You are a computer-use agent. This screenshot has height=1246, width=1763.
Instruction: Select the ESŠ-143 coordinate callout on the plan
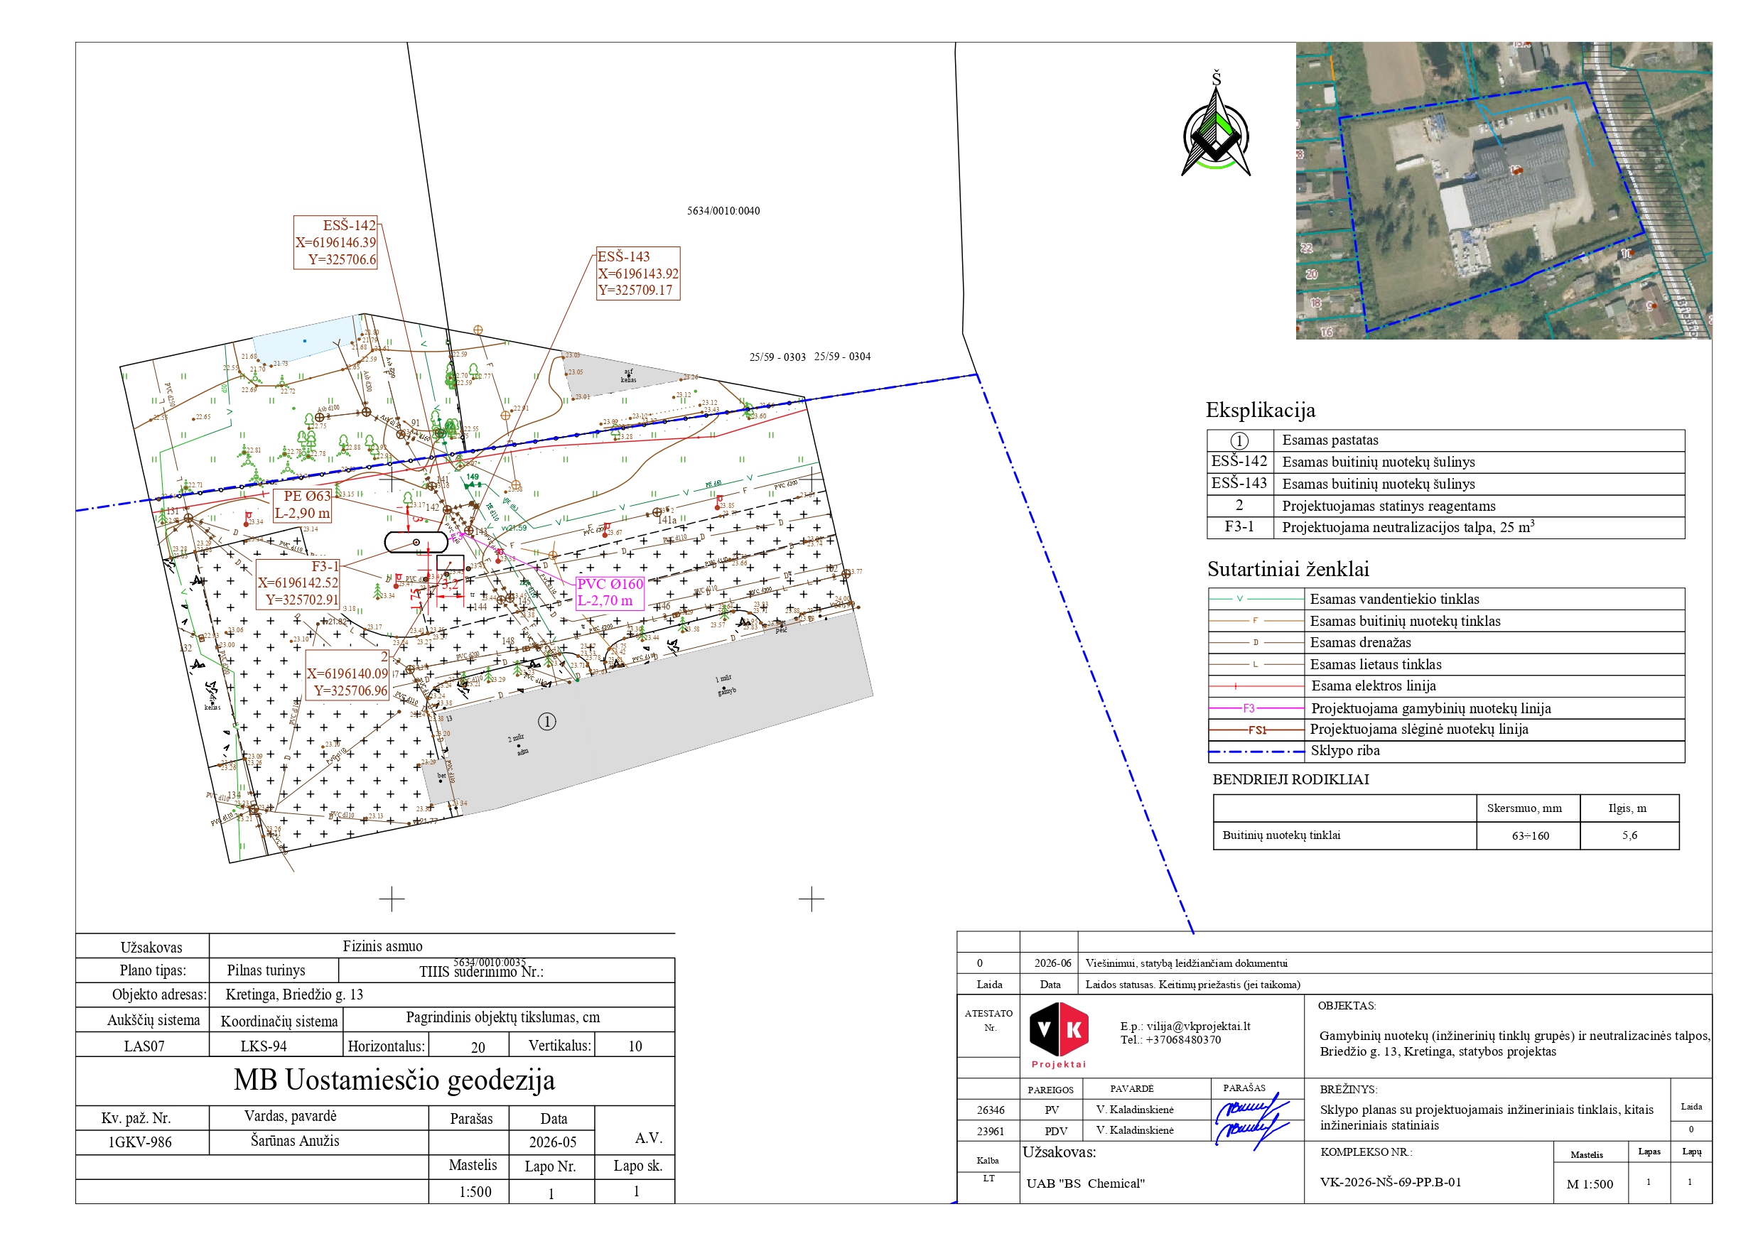click(638, 273)
